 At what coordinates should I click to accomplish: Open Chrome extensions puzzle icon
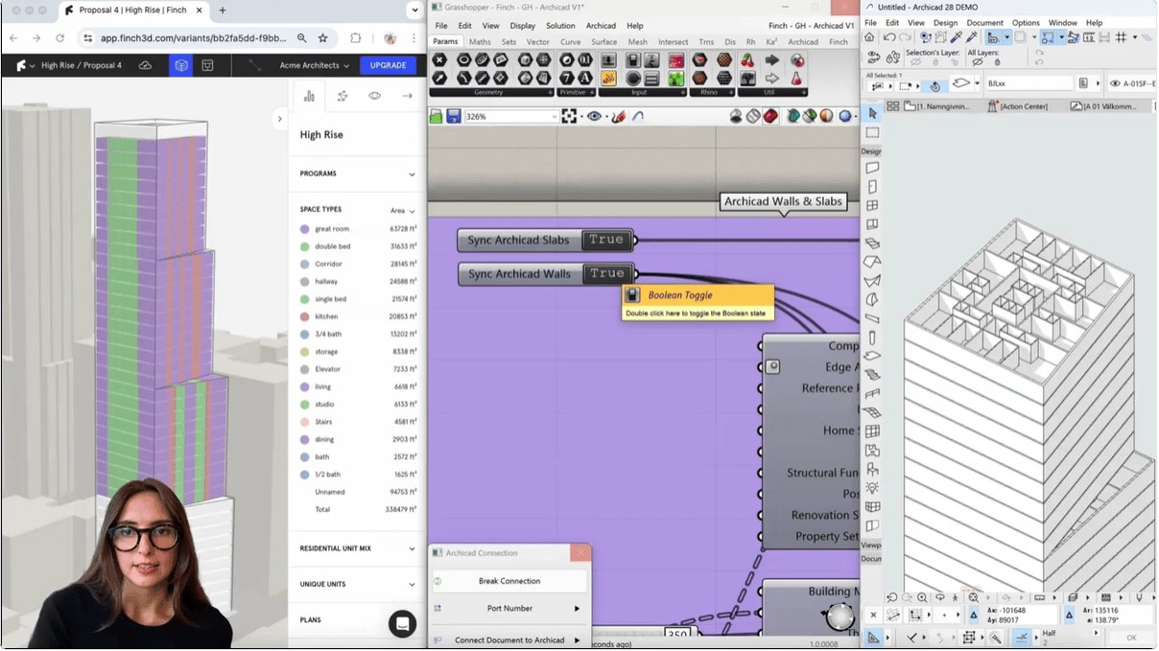point(355,38)
